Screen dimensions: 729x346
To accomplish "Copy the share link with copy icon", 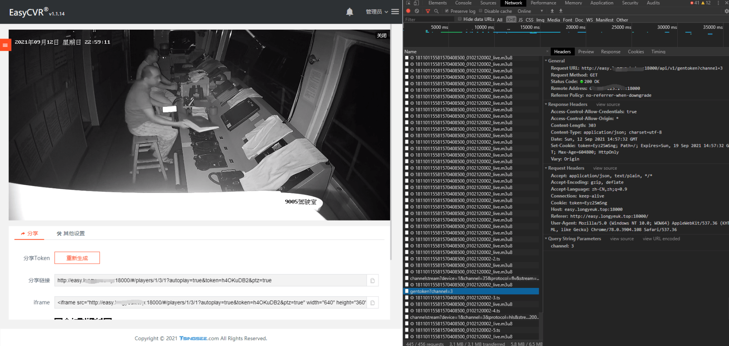I will click(373, 281).
